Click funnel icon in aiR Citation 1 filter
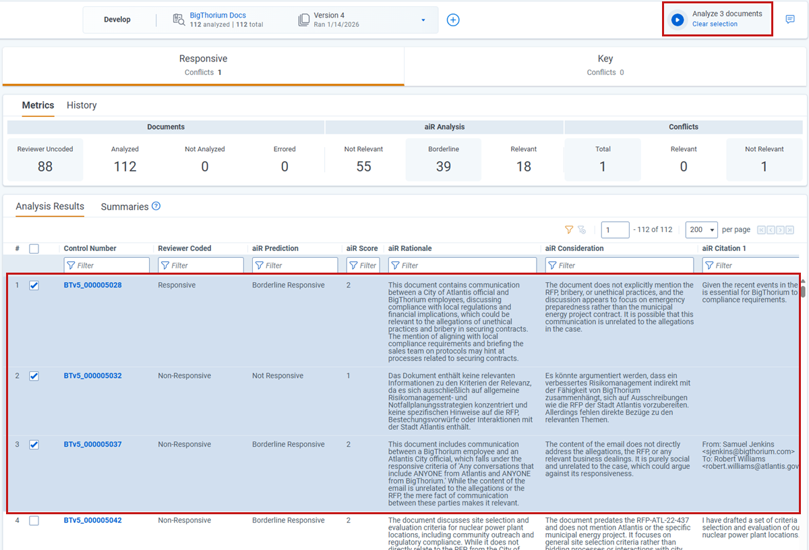809x550 pixels. point(709,265)
